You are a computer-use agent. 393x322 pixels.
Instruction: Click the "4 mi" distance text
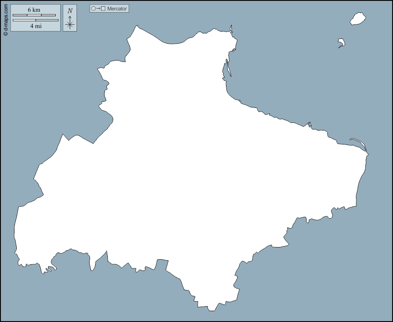tap(36, 26)
